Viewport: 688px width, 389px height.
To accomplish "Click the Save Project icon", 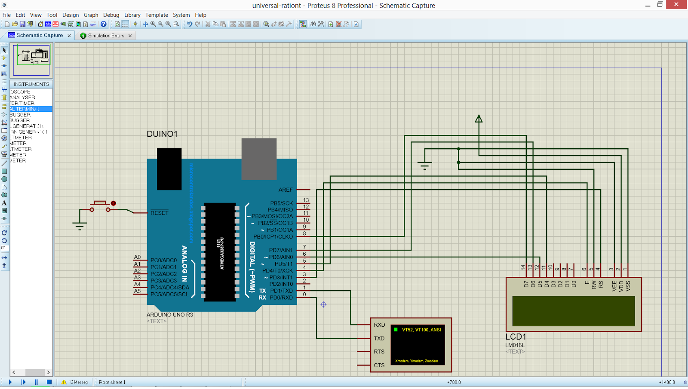I will [22, 24].
